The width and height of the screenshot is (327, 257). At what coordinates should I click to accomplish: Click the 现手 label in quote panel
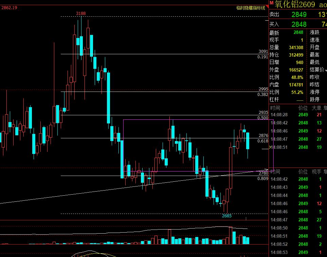[274, 40]
